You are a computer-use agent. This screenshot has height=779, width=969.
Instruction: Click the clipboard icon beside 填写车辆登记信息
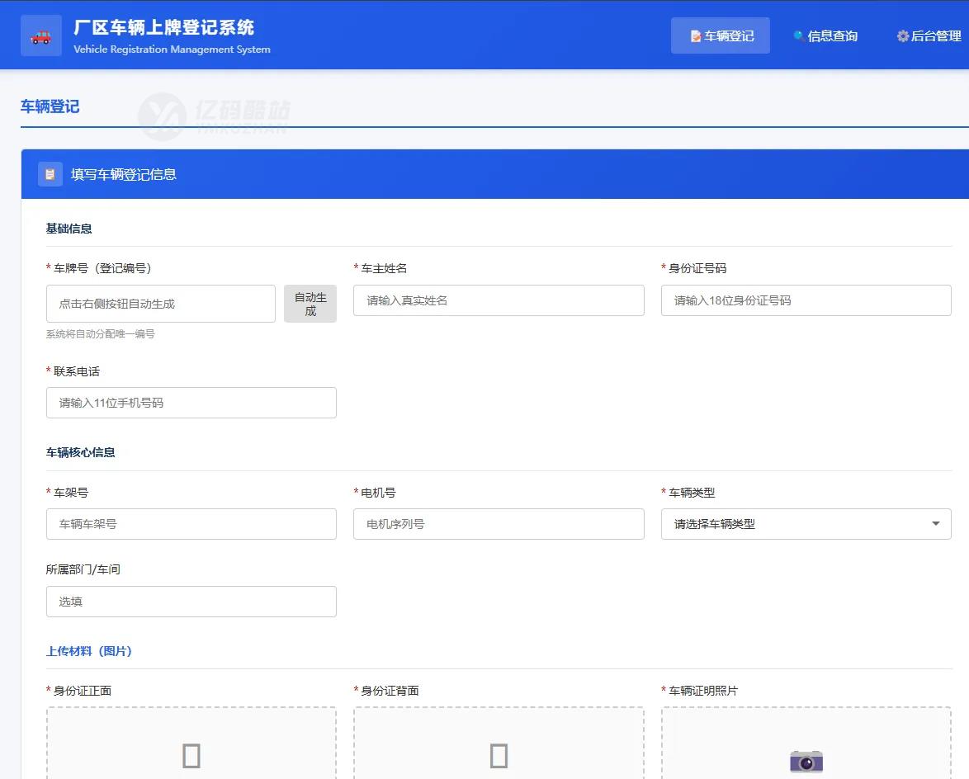[x=50, y=174]
